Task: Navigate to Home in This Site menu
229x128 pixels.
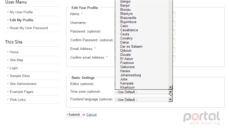Action: point(14,52)
